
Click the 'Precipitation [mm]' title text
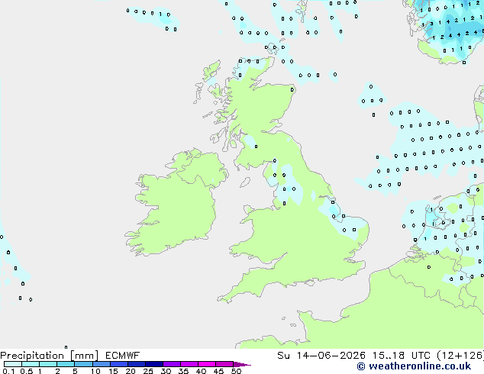pos(49,356)
